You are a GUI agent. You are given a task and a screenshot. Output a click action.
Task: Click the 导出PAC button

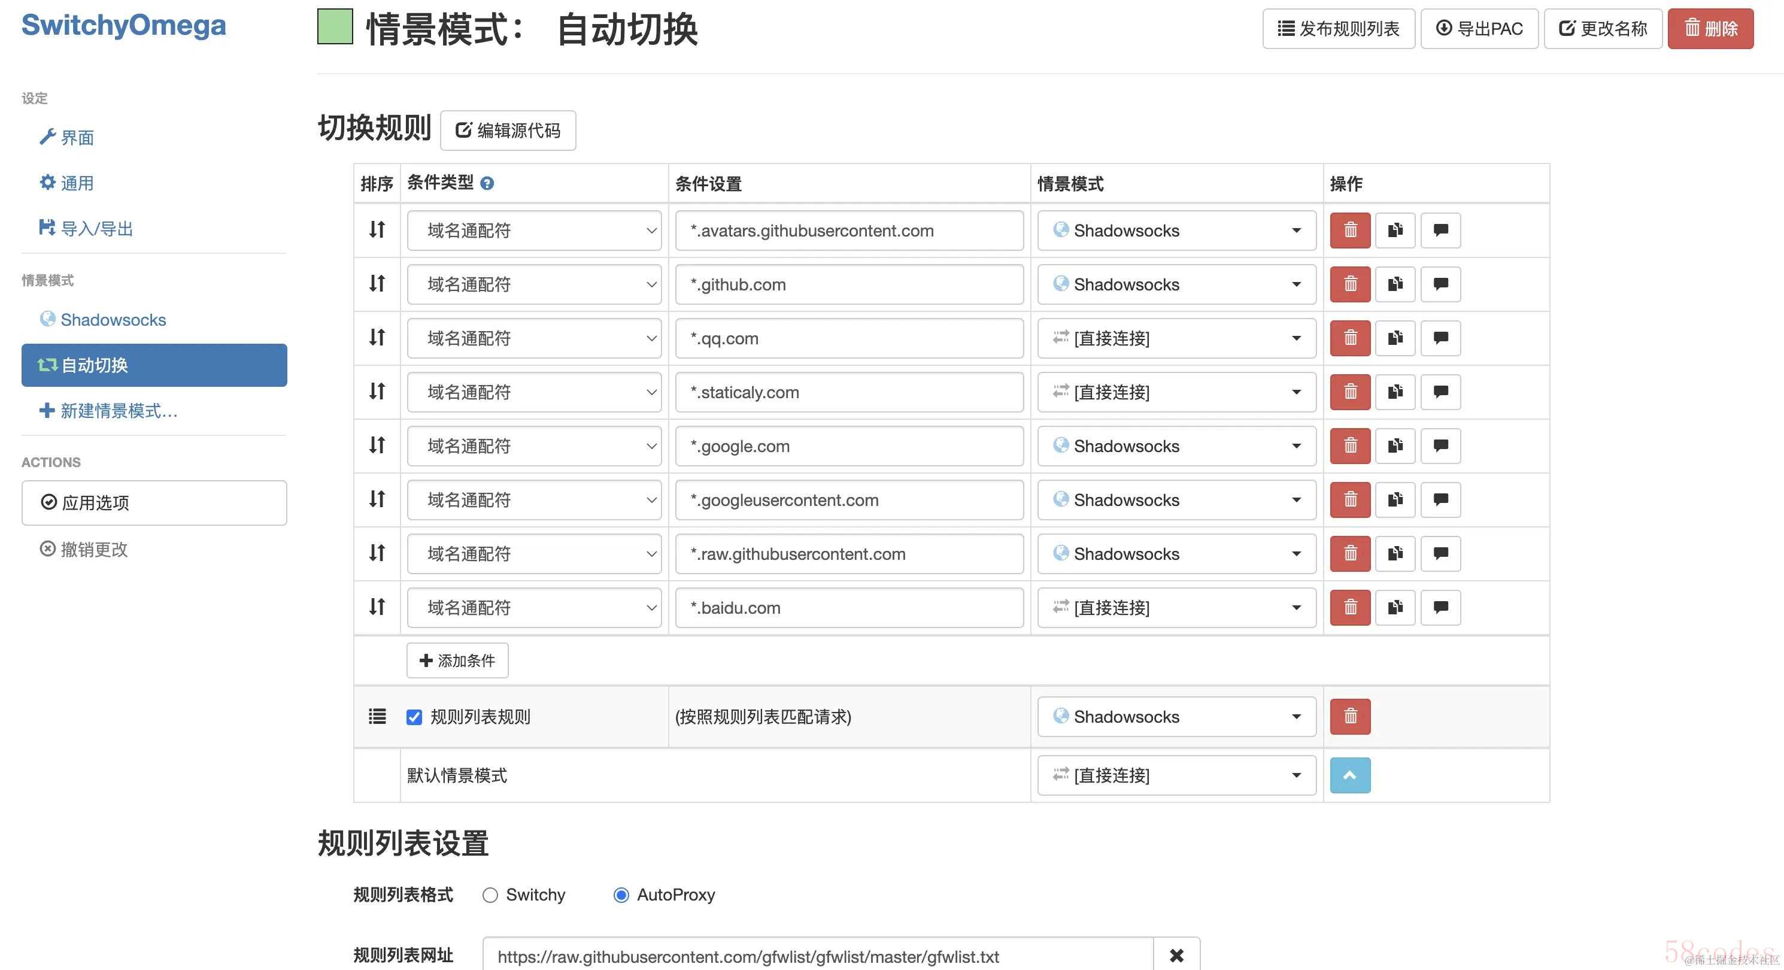click(1479, 29)
